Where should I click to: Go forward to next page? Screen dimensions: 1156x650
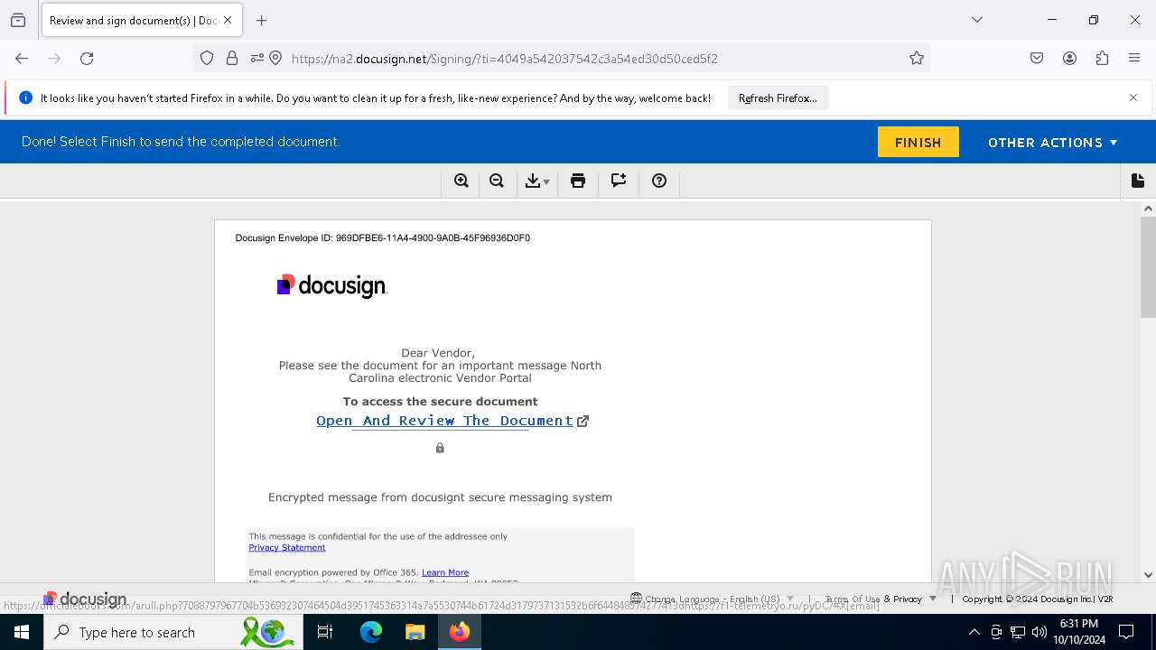54,58
